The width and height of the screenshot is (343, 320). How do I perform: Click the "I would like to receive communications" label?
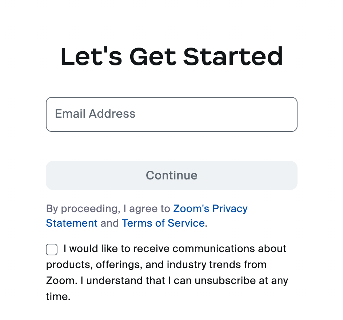coord(175,249)
